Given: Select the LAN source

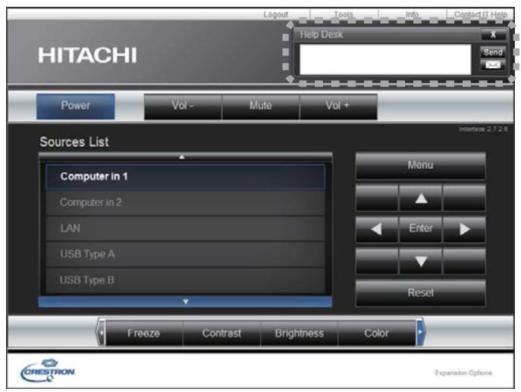Looking at the screenshot, I should [185, 229].
